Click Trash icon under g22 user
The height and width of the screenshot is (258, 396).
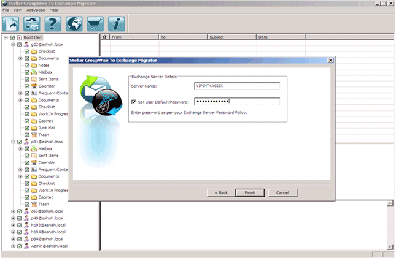[34, 135]
